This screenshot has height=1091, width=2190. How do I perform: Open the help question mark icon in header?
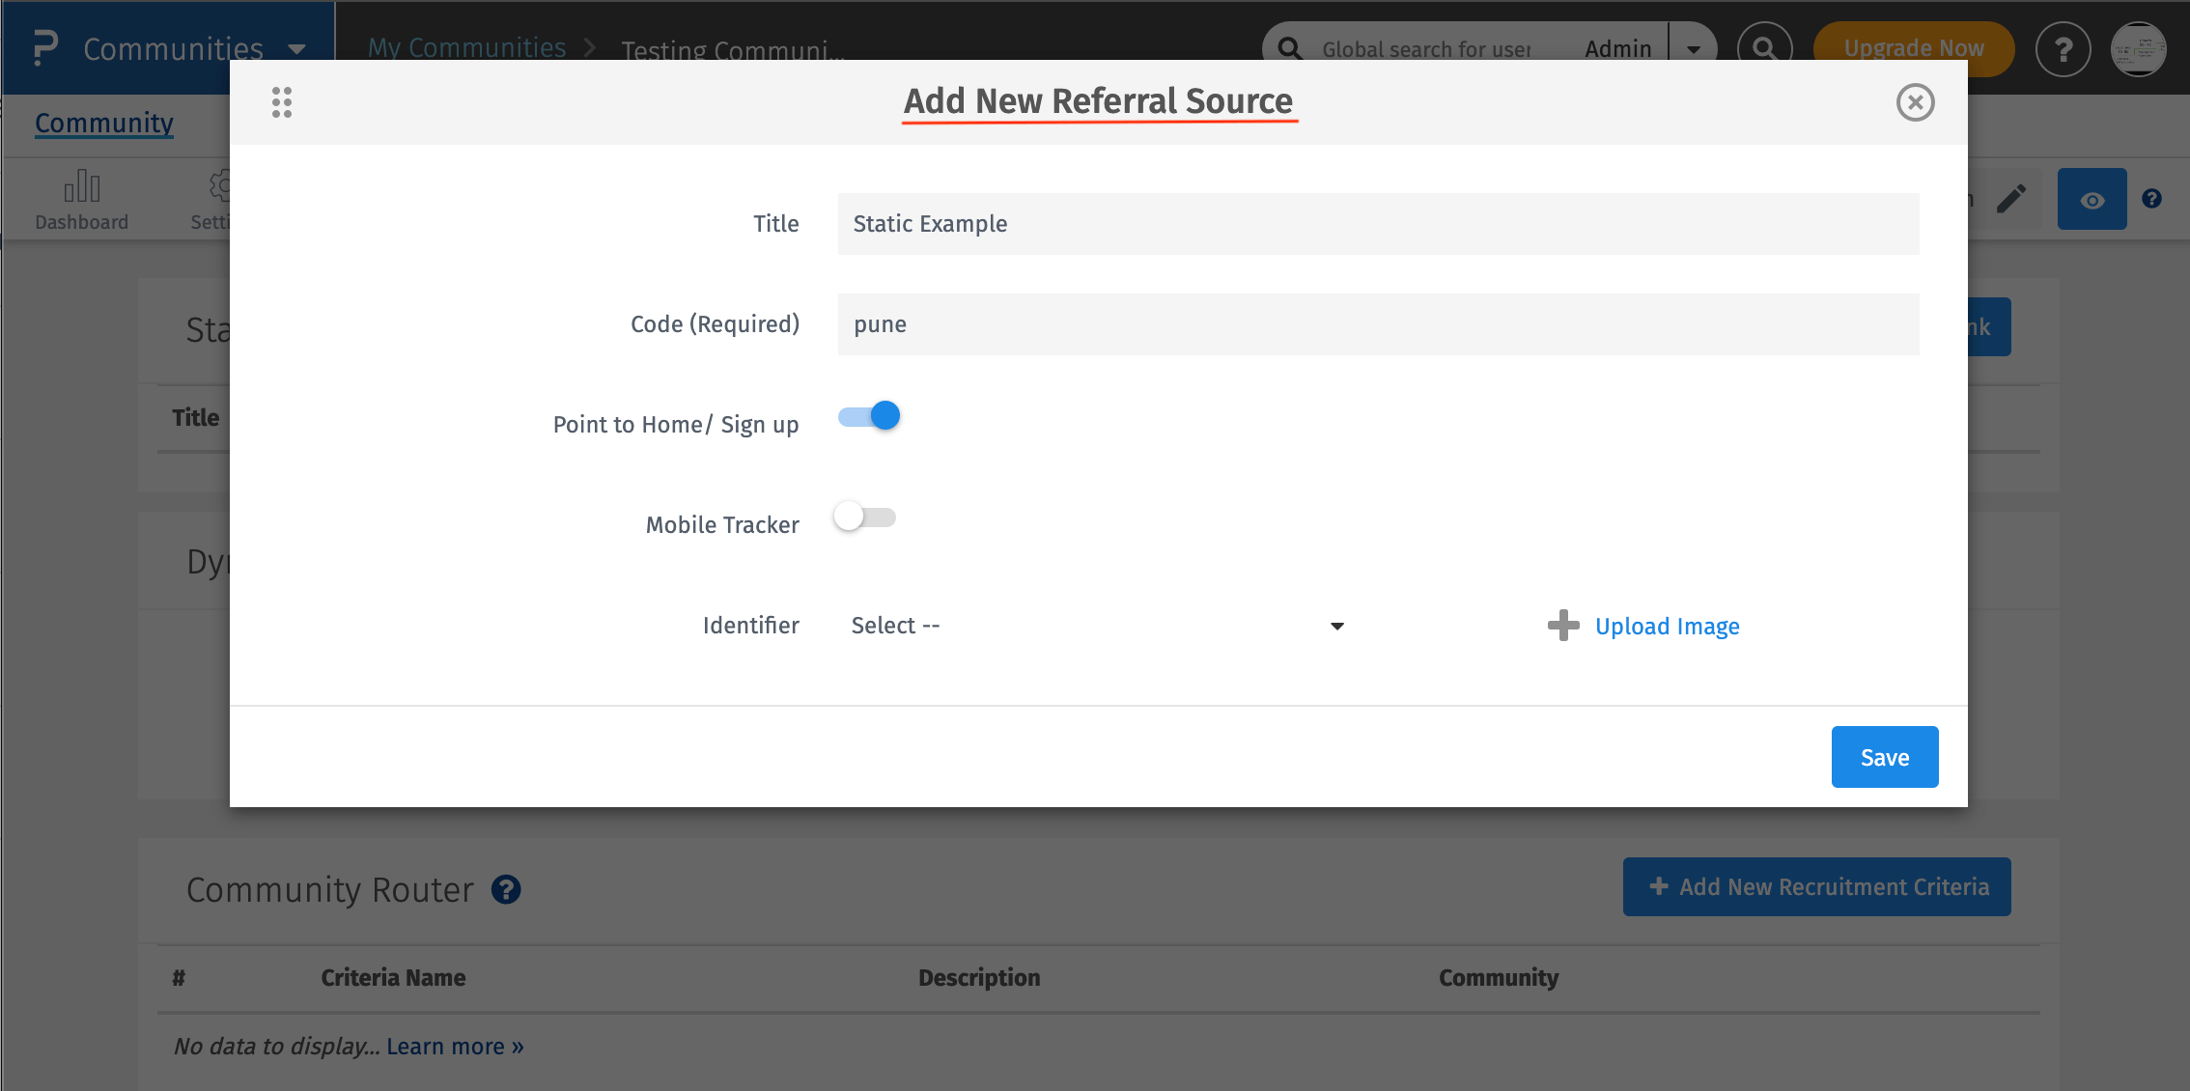tap(2063, 49)
